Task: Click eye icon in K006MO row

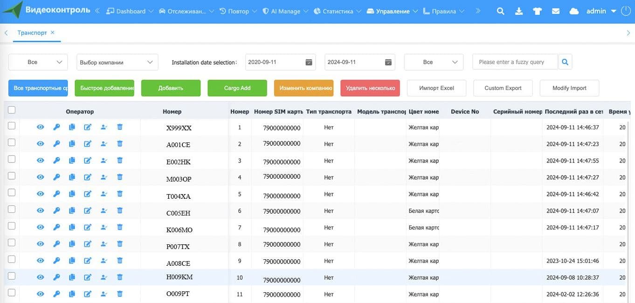Action: (x=41, y=227)
